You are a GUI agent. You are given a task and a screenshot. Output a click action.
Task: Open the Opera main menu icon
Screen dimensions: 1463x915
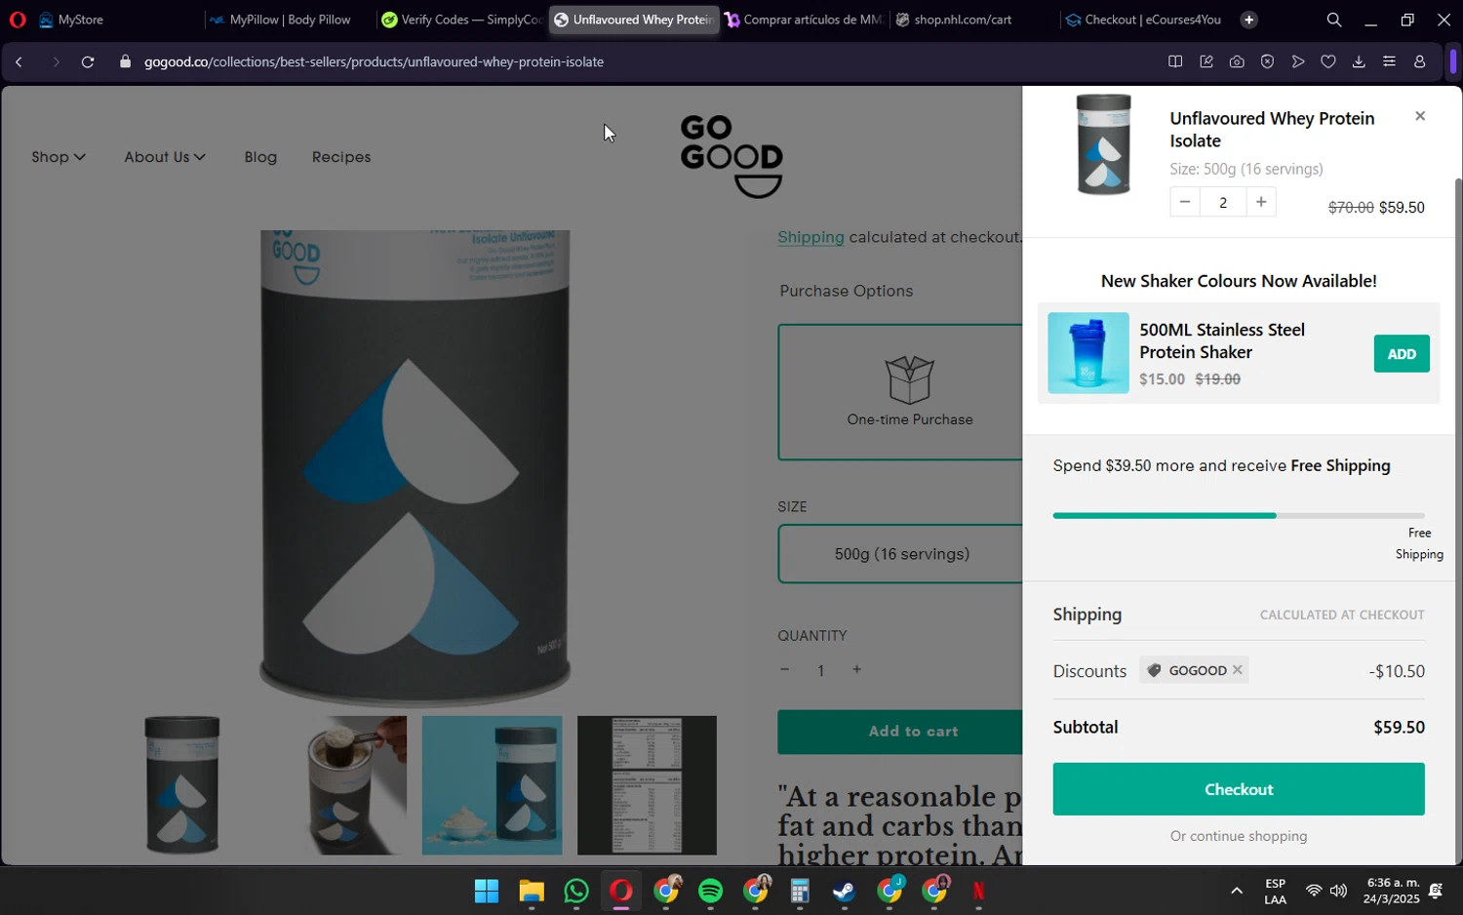[17, 20]
